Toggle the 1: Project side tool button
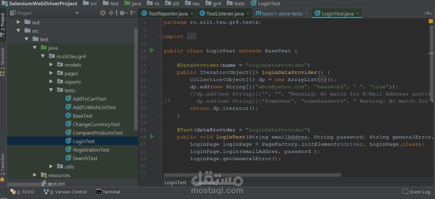The height and width of the screenshot is (199, 435). (x=3, y=25)
